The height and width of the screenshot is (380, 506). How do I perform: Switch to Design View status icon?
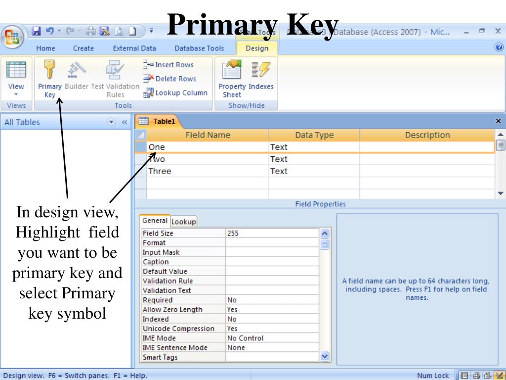(x=500, y=376)
